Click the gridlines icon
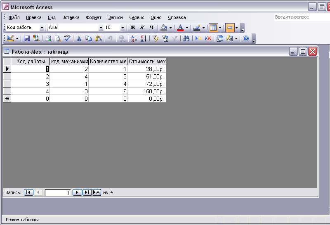 click(x=213, y=28)
